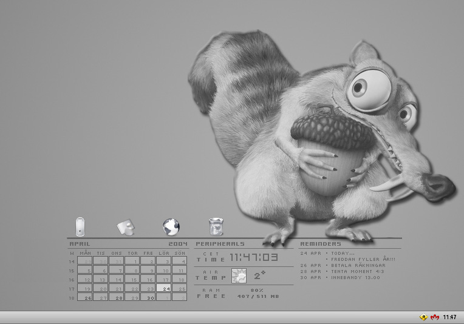Image resolution: width=464 pixels, height=324 pixels.
Task: Select calendar day 7
Action: pyautogui.click(x=116, y=269)
